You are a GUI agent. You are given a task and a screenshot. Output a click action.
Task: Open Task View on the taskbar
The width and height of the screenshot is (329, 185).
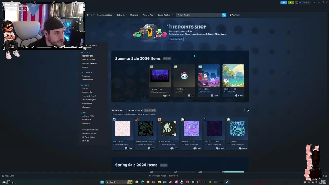(137, 182)
